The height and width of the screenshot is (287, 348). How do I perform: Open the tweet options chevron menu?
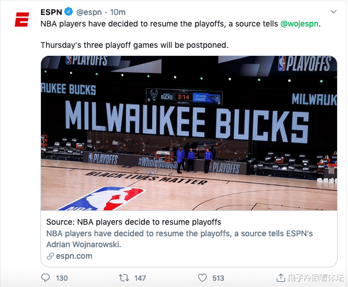click(333, 12)
